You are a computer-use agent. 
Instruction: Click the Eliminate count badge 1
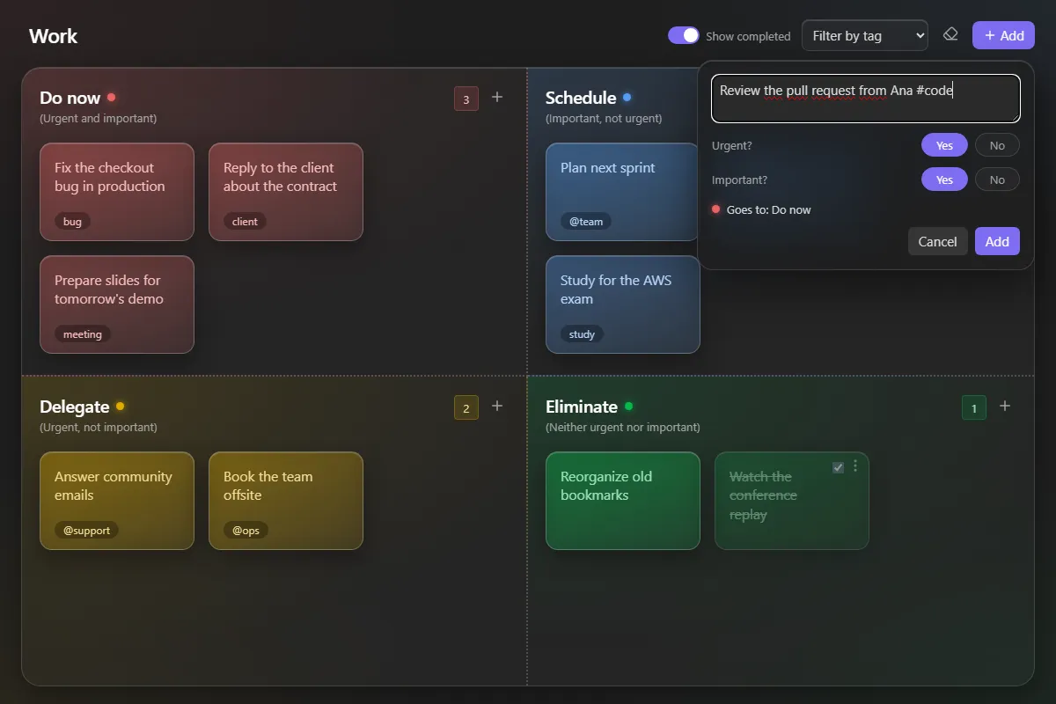pyautogui.click(x=974, y=407)
